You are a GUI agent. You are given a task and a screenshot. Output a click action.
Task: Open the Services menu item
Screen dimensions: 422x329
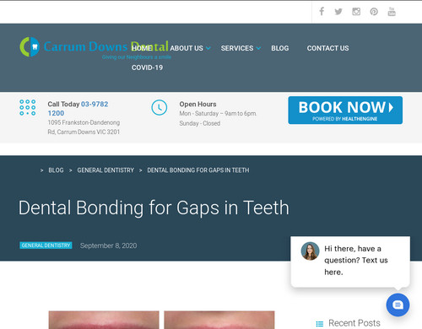coord(237,48)
